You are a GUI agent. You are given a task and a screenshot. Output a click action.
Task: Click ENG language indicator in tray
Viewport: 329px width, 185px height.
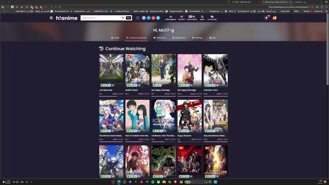tap(22, 182)
